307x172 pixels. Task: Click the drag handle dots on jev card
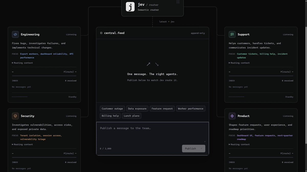click(178, 2)
